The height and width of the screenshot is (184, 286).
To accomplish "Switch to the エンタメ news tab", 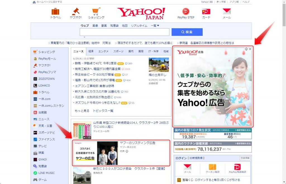I will click(x=103, y=52).
